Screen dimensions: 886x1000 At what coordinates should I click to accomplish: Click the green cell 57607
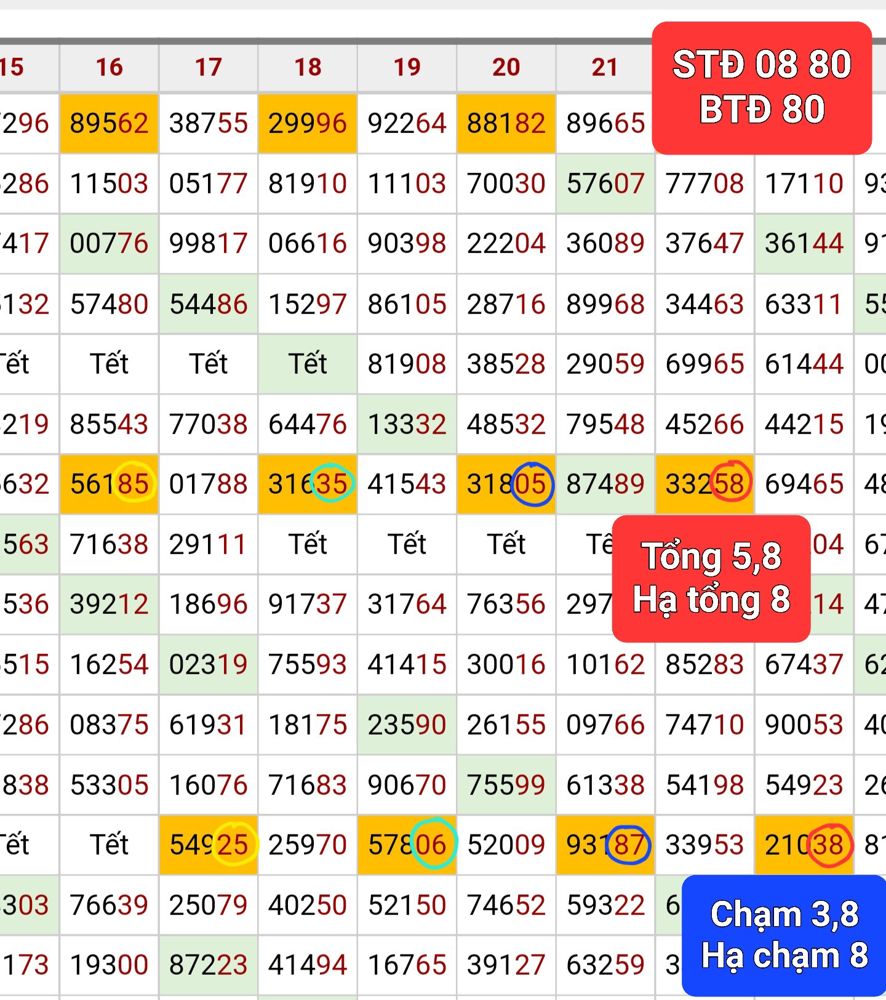[x=605, y=183]
